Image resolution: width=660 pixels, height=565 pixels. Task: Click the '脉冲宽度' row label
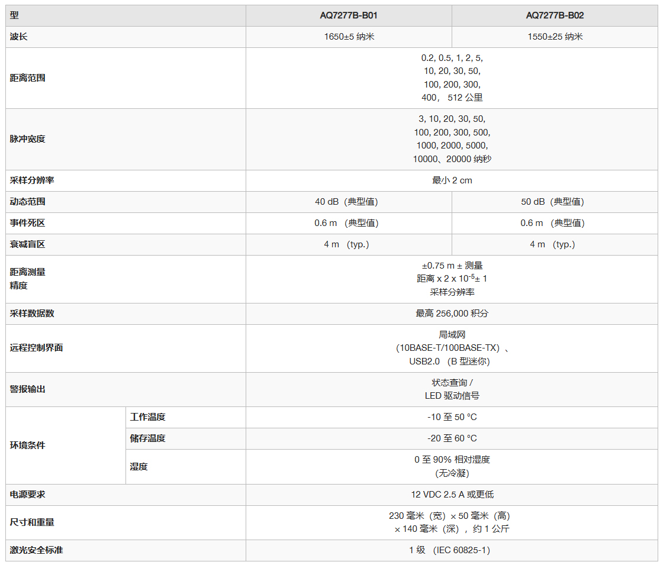(x=27, y=139)
